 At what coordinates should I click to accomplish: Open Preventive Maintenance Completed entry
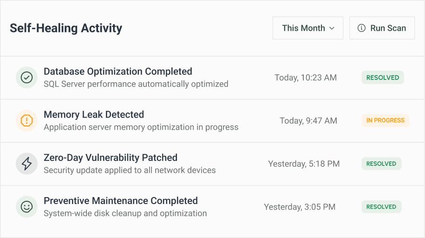click(x=212, y=207)
